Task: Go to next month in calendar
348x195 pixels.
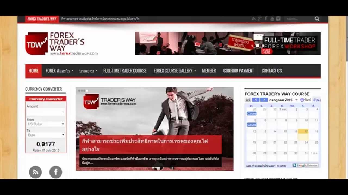Action: pos(264,100)
